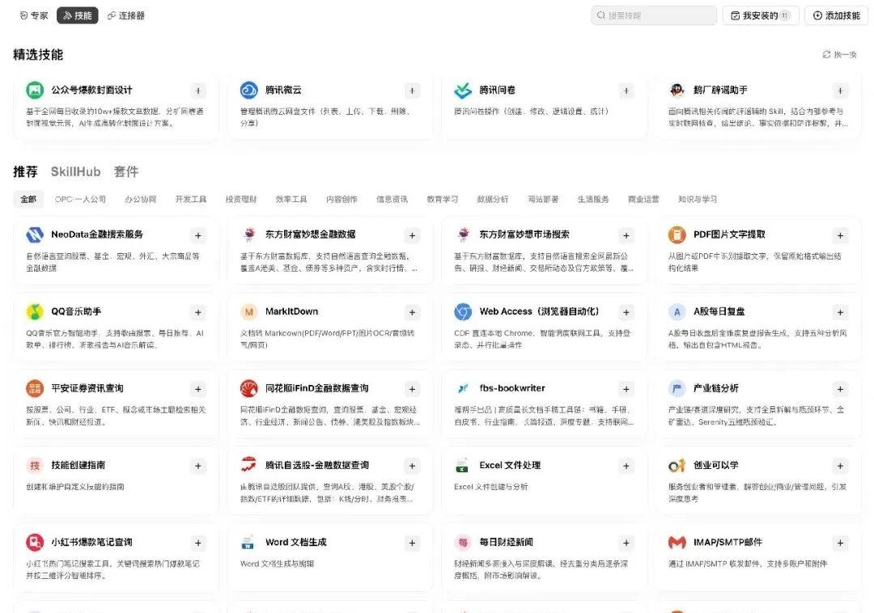This screenshot has width=874, height=613.
Task: Open the 同花顺iFinD金融数据查询 card title
Action: point(316,388)
